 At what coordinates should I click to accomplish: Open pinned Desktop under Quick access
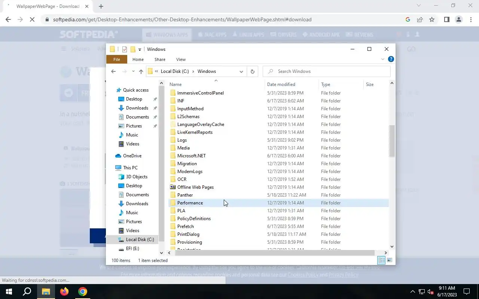coord(134,99)
